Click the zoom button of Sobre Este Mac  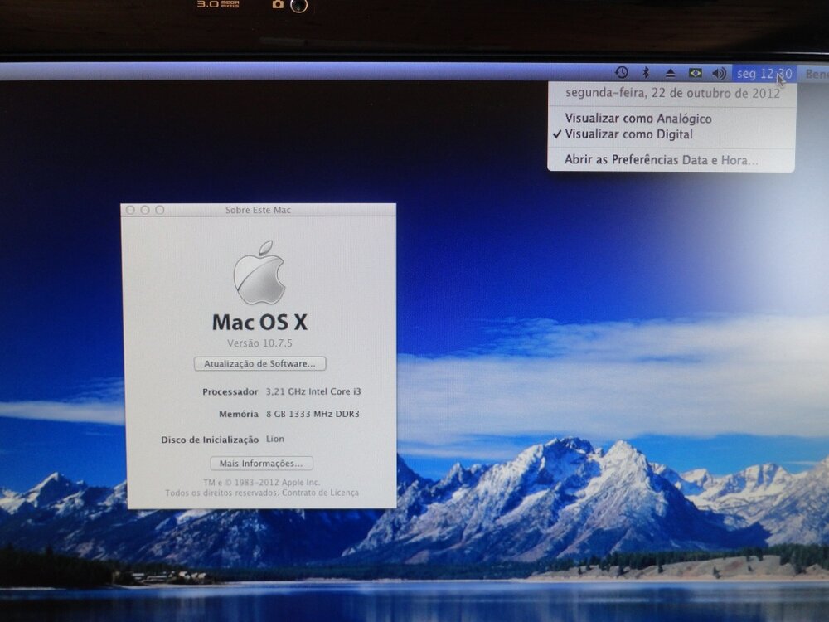pos(160,211)
